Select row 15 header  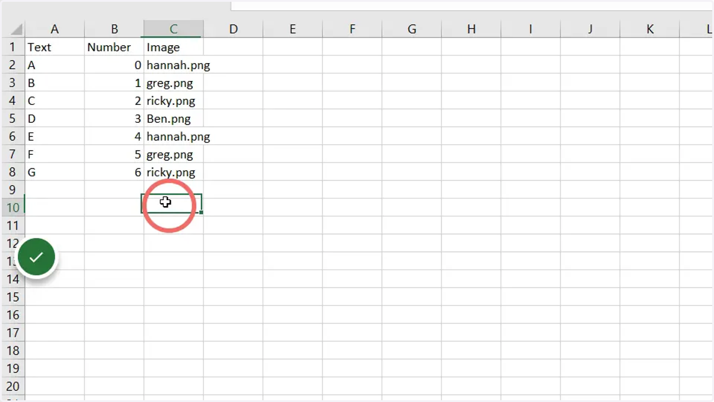click(x=13, y=297)
